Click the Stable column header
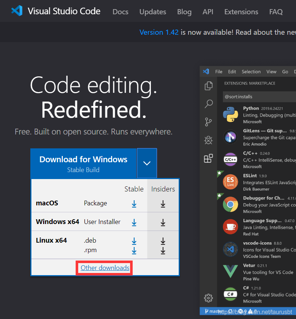This screenshot has height=319, width=296. tap(134, 189)
